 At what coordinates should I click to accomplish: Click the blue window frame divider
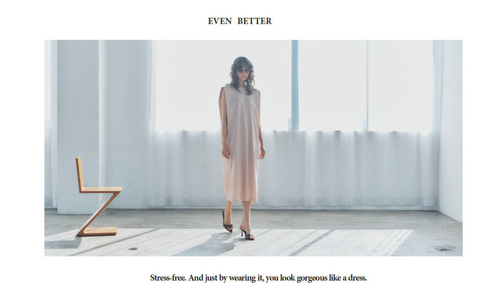pos(295,85)
